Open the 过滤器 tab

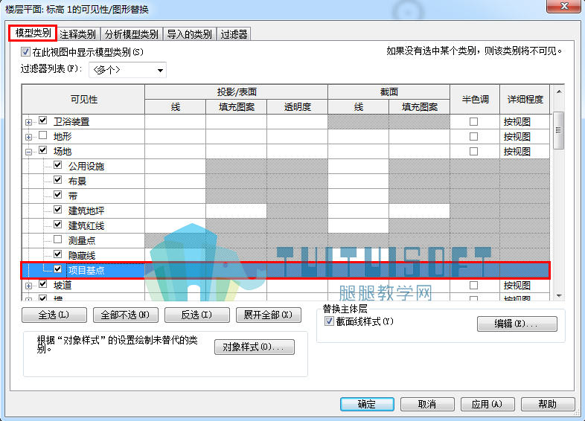pos(234,34)
